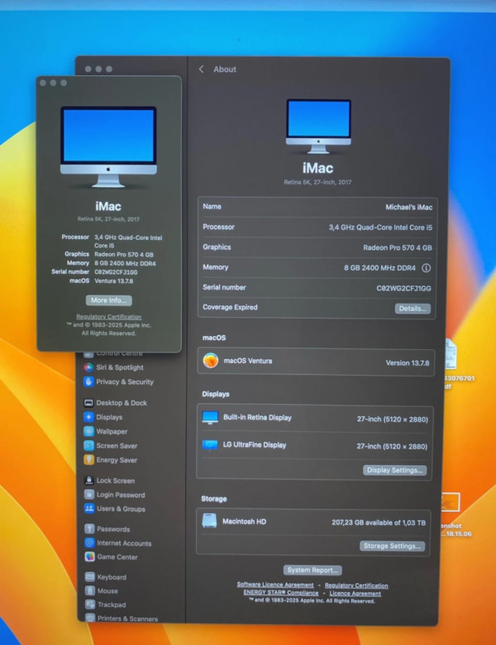Click the macOS Ventura logo icon
Image resolution: width=496 pixels, height=645 pixels.
click(x=210, y=360)
